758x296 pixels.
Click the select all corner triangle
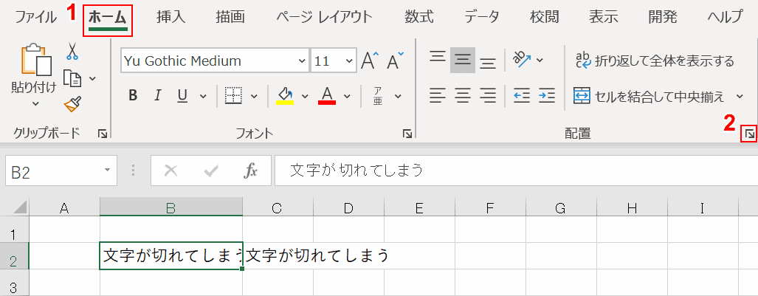(19, 208)
